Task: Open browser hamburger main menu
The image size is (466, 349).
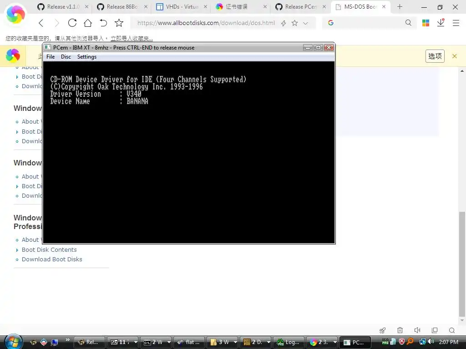Action: [x=456, y=23]
